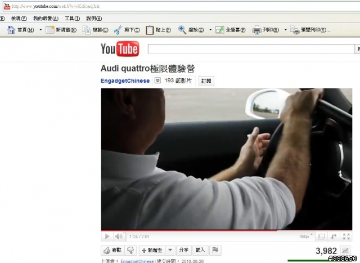Click the YouTube favicon in address bar
This screenshot has width=360, height=263.
(7, 6)
